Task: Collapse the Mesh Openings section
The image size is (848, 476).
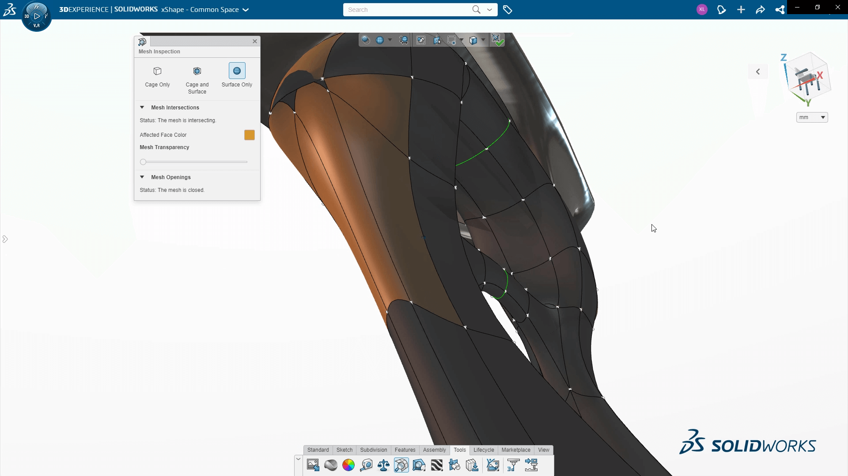Action: 142,177
